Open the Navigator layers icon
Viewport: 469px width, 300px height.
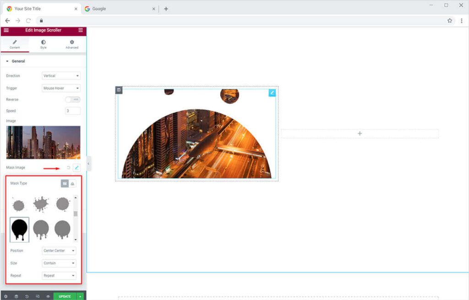click(x=16, y=296)
